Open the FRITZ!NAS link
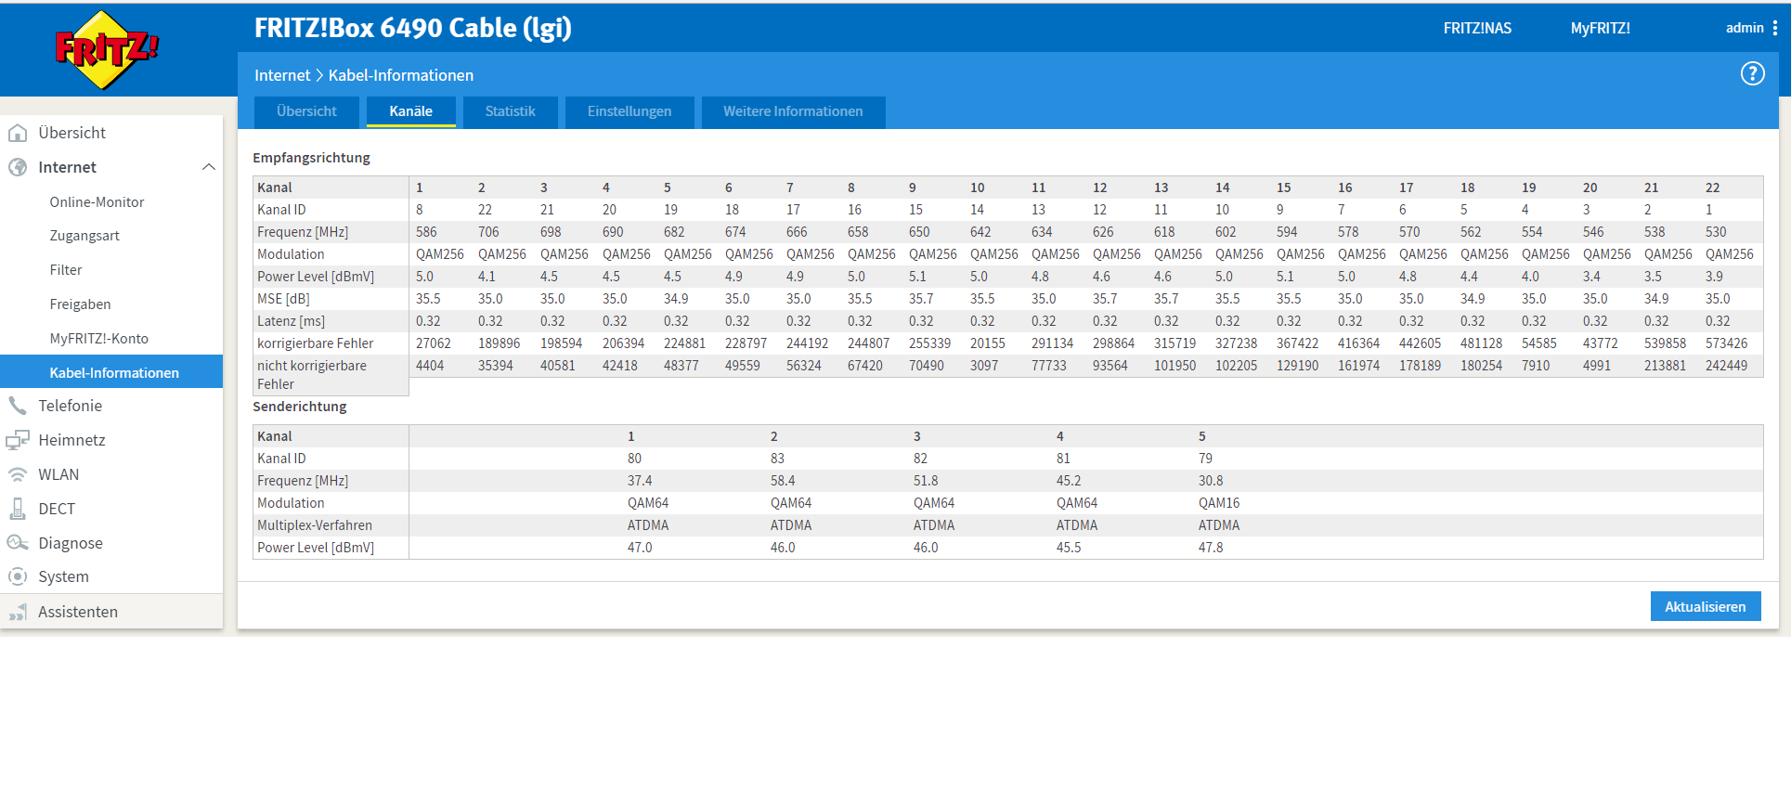Viewport: 1791px width, 802px height. click(x=1476, y=28)
